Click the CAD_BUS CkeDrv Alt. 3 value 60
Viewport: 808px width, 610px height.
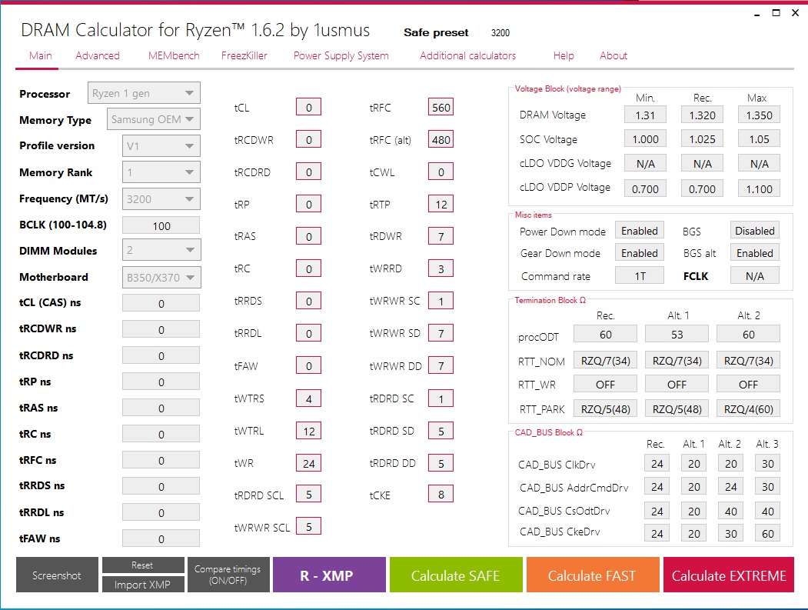click(x=768, y=533)
